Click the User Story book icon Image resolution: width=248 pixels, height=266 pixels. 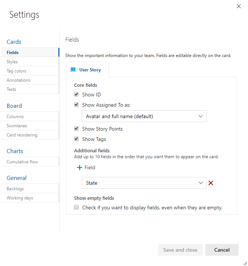point(73,70)
